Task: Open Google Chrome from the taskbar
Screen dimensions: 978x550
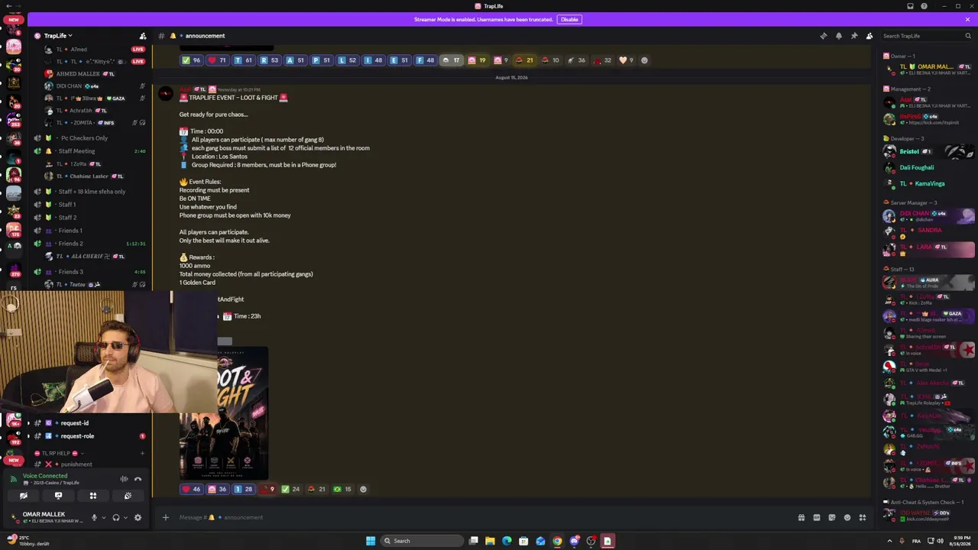Action: coord(557,541)
